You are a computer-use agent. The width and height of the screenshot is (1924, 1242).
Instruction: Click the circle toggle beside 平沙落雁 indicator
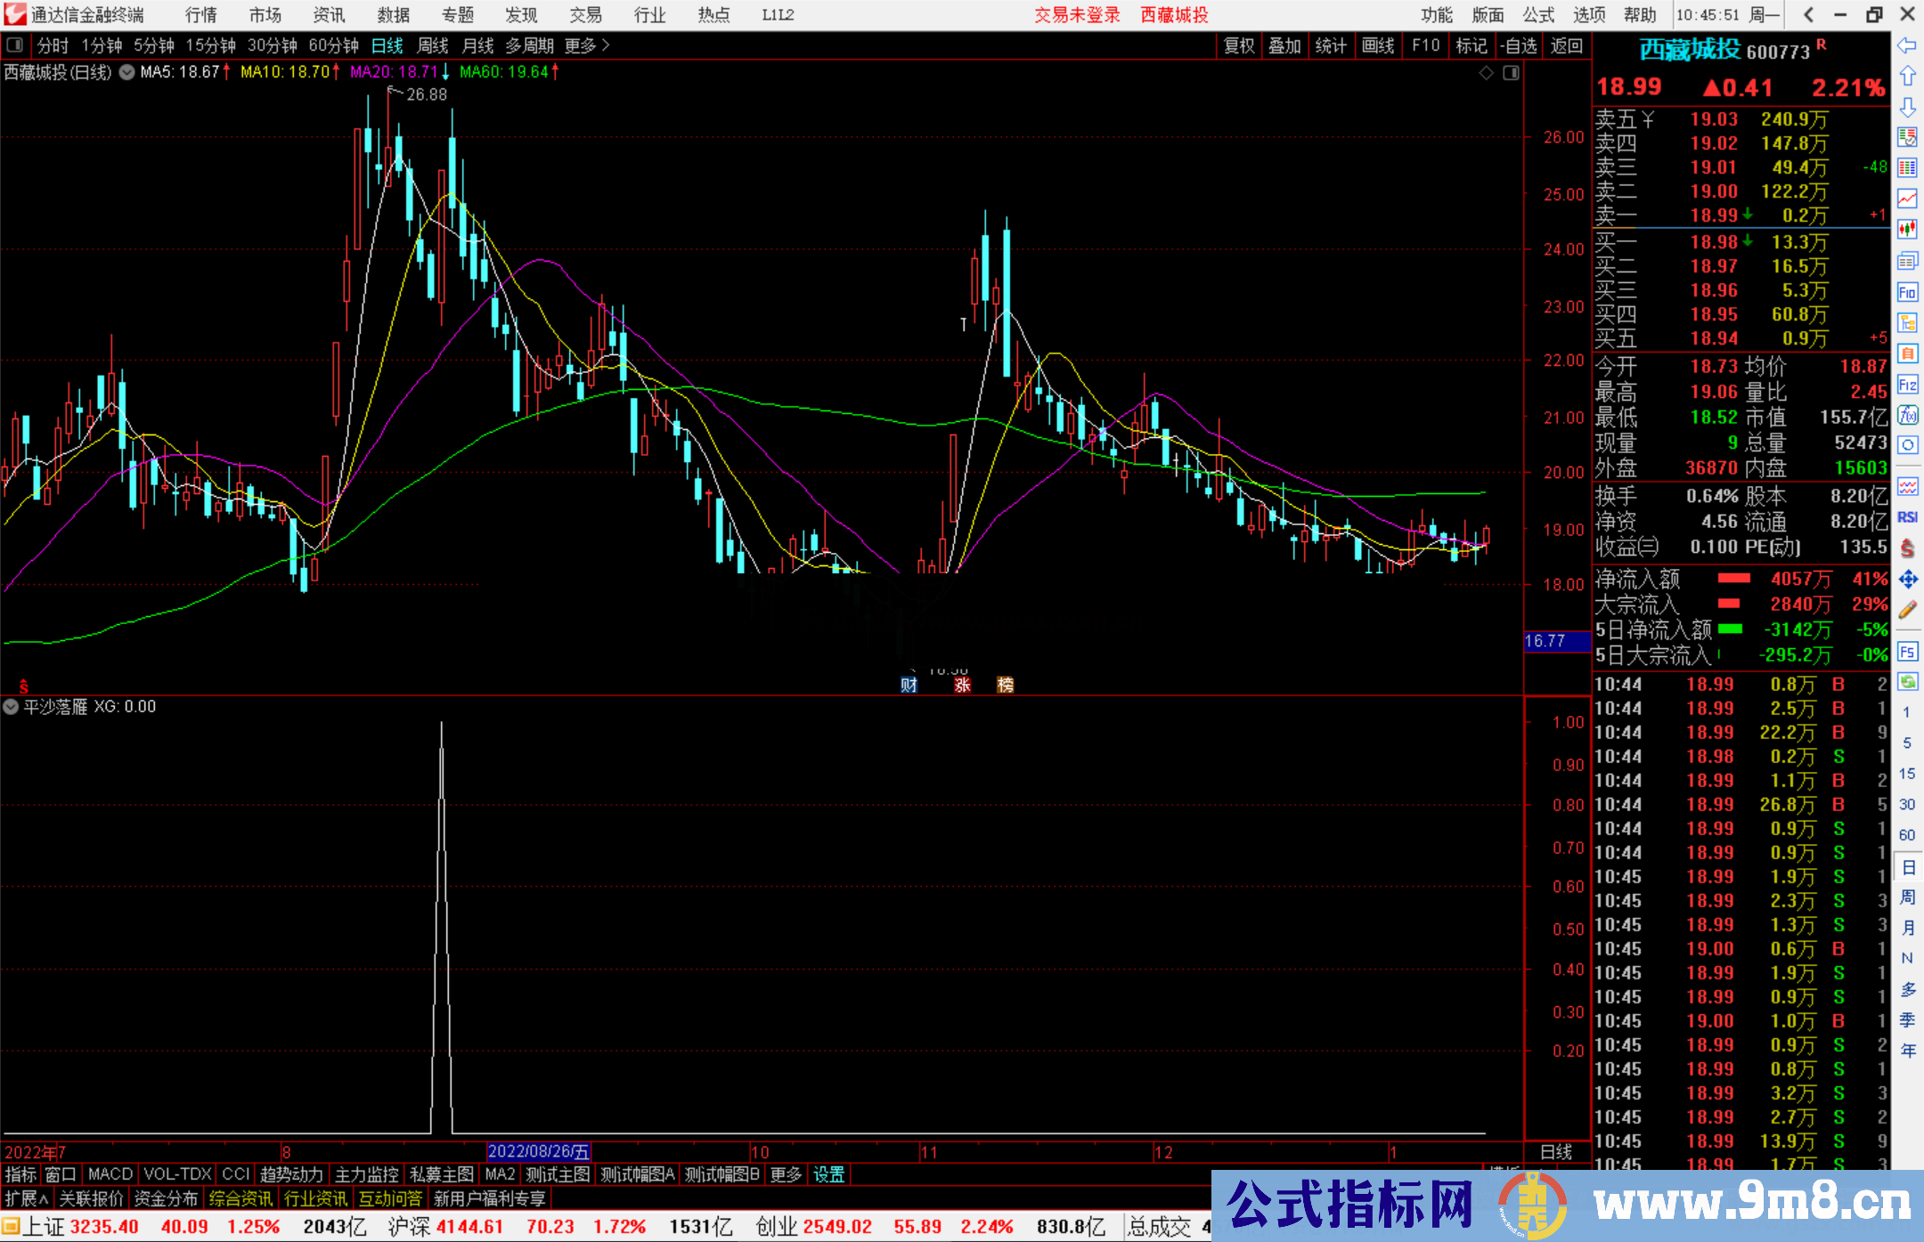(11, 706)
